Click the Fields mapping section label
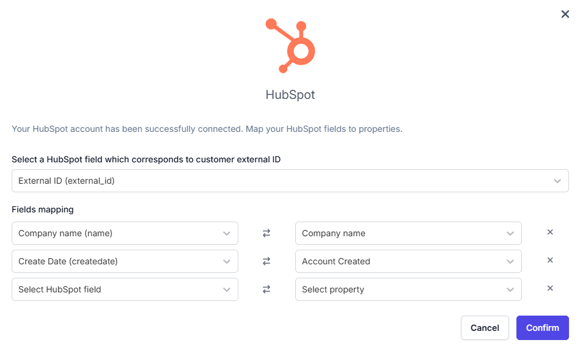Viewport: 580px width, 351px height. point(43,209)
